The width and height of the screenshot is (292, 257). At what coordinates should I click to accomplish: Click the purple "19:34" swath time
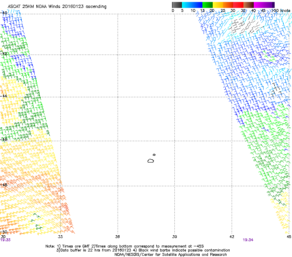point(248,240)
